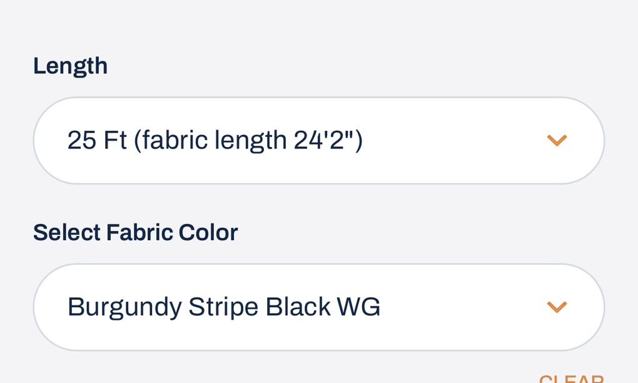Click the "Length" label
This screenshot has width=638, height=383.
[70, 66]
